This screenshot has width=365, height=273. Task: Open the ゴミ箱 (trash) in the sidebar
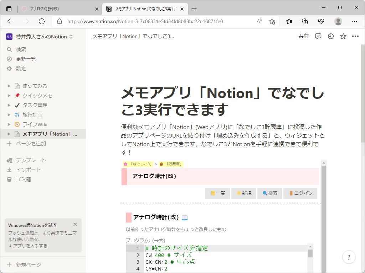pyautogui.click(x=10, y=179)
